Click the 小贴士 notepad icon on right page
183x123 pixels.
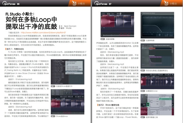tap(166, 3)
